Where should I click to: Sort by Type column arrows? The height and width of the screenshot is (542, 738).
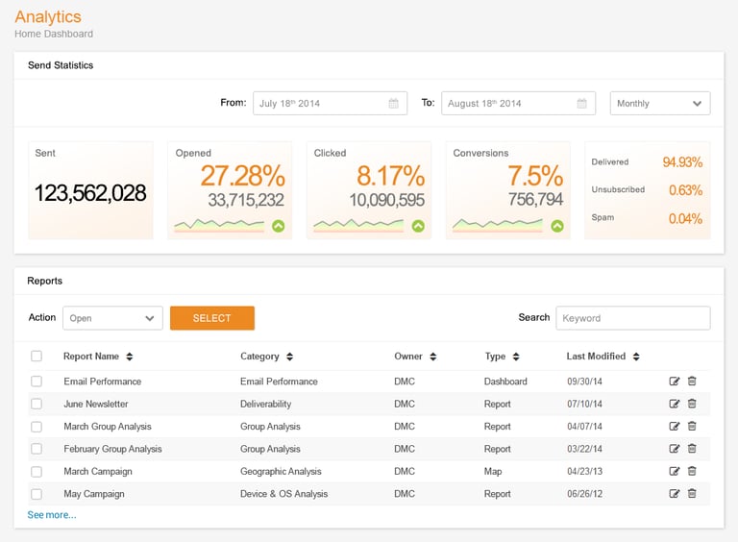tap(516, 357)
